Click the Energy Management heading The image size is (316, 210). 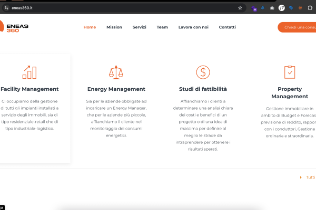click(116, 89)
